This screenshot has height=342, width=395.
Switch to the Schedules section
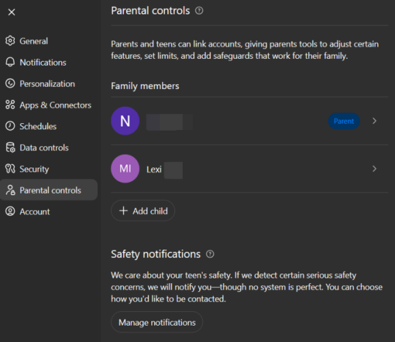pyautogui.click(x=49, y=126)
